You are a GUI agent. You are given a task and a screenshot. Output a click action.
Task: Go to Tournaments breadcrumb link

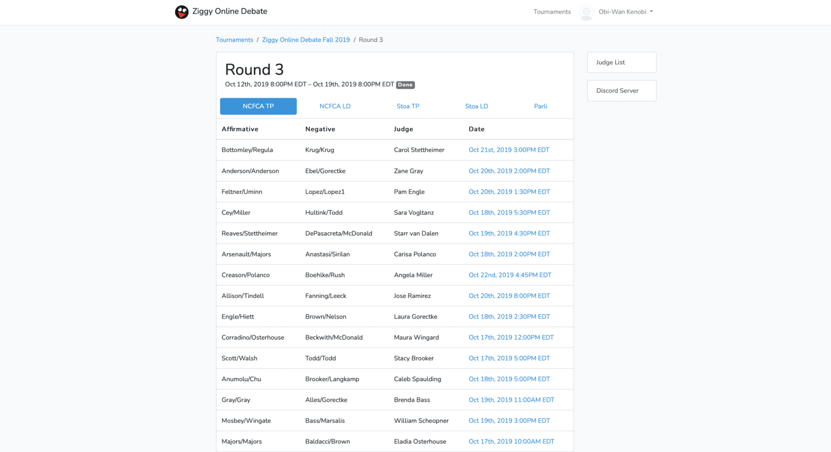coord(234,40)
